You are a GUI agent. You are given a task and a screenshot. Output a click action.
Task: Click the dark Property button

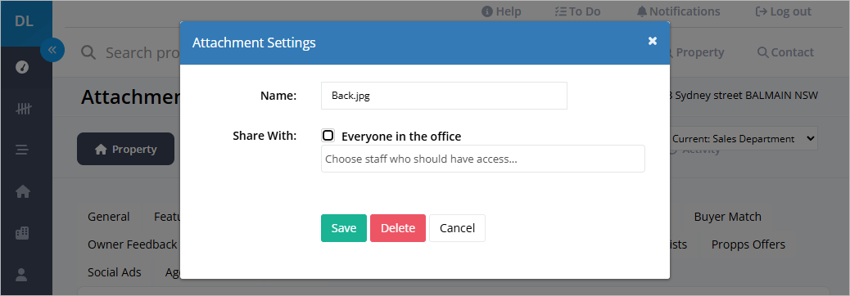click(126, 149)
